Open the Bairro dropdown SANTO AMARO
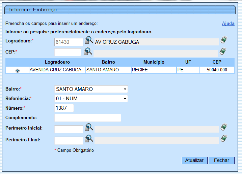The image size is (242, 175). [91, 89]
